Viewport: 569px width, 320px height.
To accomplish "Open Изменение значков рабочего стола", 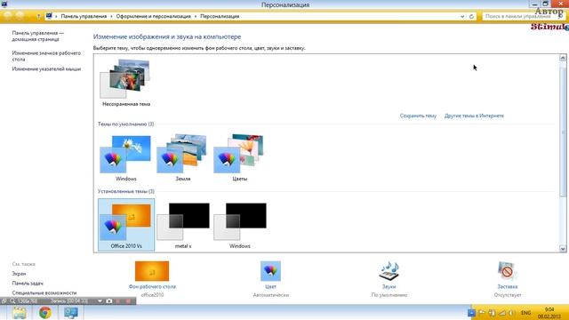I will (x=46, y=56).
